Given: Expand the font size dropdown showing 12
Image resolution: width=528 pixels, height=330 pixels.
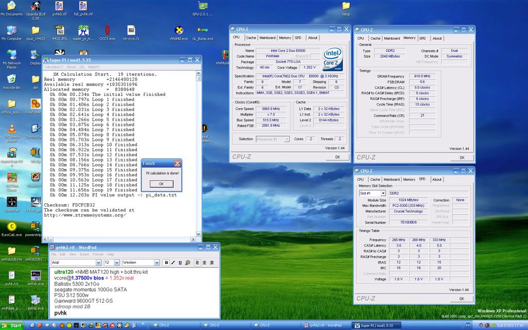Looking at the screenshot, I should (117, 262).
